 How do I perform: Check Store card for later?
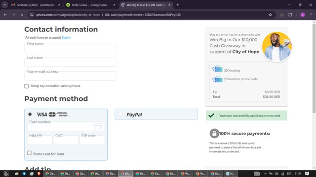[x=29, y=153]
